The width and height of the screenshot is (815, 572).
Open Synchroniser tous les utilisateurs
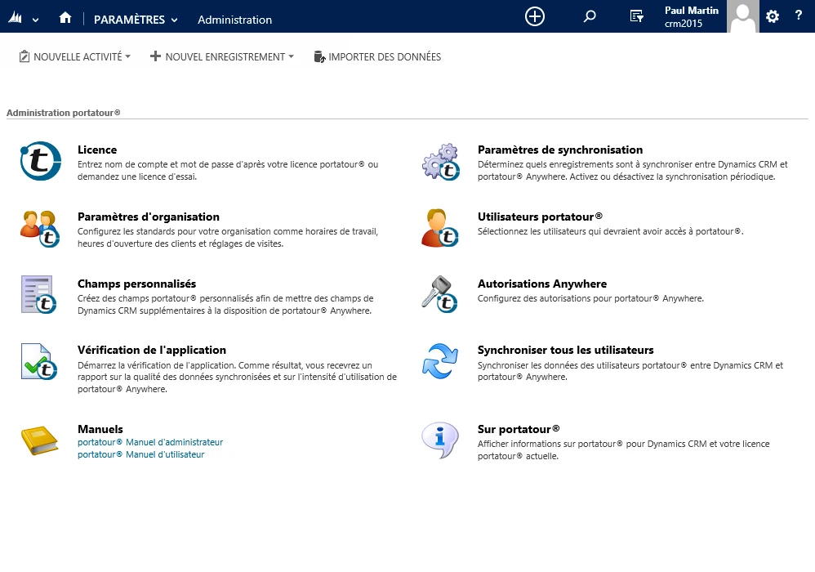pos(565,350)
